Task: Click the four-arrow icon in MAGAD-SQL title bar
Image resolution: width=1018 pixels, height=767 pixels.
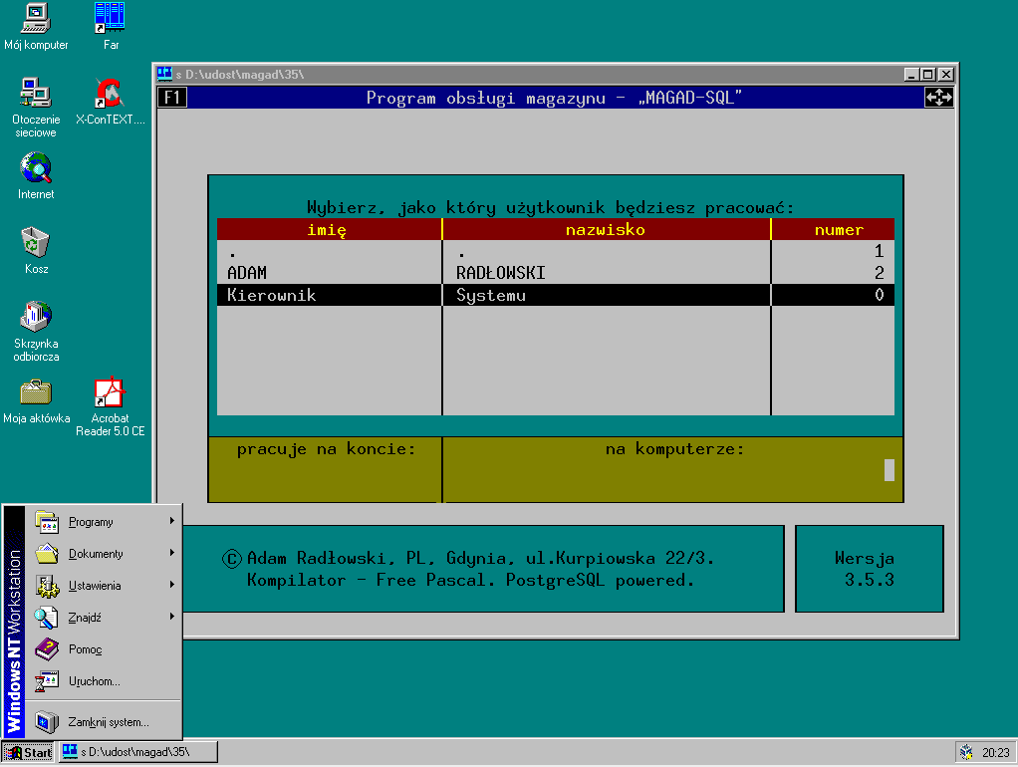Action: coord(937,98)
